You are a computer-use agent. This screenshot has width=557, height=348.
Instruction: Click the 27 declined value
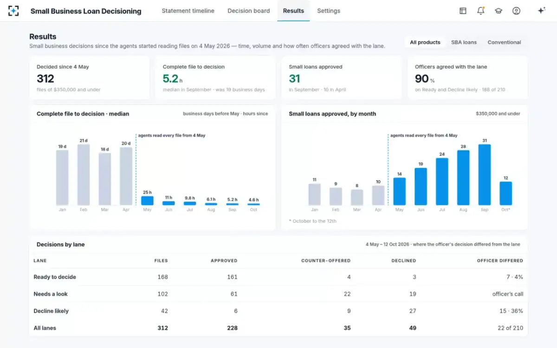coord(413,311)
